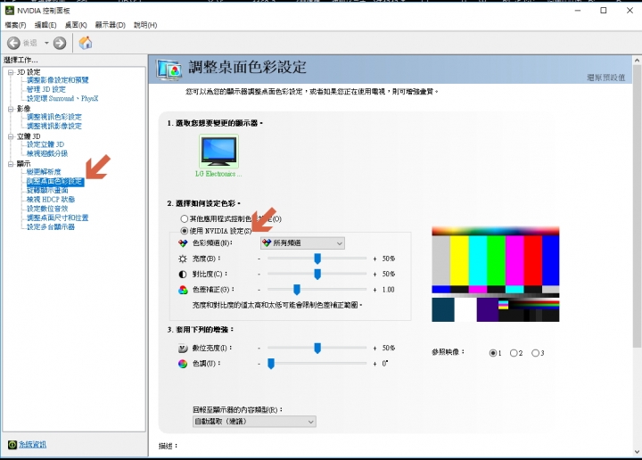Viewport: 642px width, 460px height.
Task: Click the 數位亮度 slider thumb
Action: (317, 349)
